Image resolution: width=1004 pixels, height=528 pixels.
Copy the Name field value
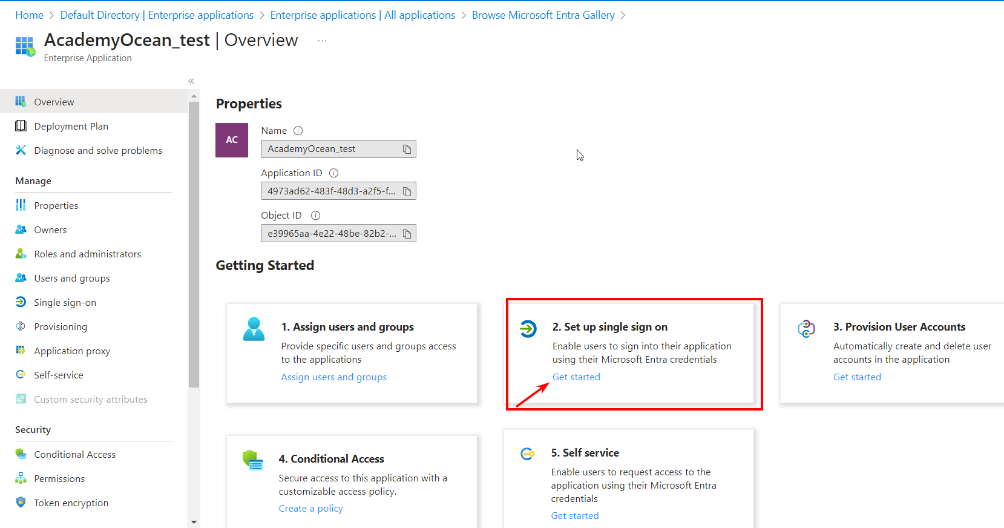407,149
